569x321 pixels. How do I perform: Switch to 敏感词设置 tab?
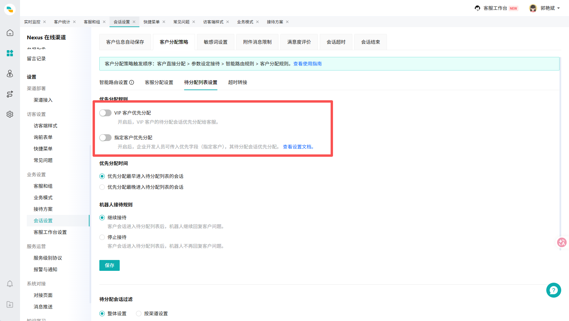(216, 42)
